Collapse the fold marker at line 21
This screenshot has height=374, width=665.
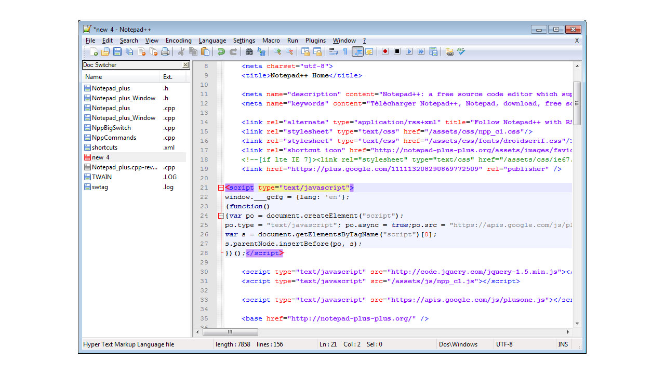coord(221,188)
